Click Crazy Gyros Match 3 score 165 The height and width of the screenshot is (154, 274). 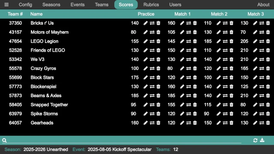[244, 68]
